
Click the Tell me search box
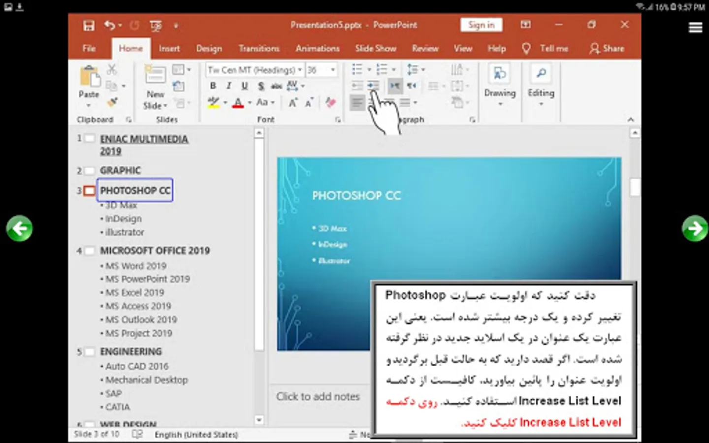click(x=546, y=48)
